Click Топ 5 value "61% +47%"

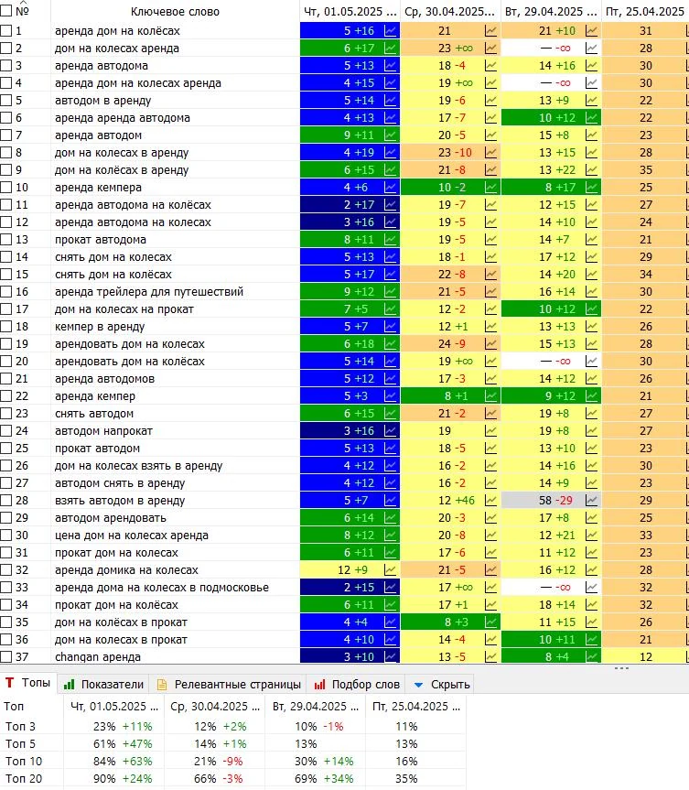tap(123, 743)
